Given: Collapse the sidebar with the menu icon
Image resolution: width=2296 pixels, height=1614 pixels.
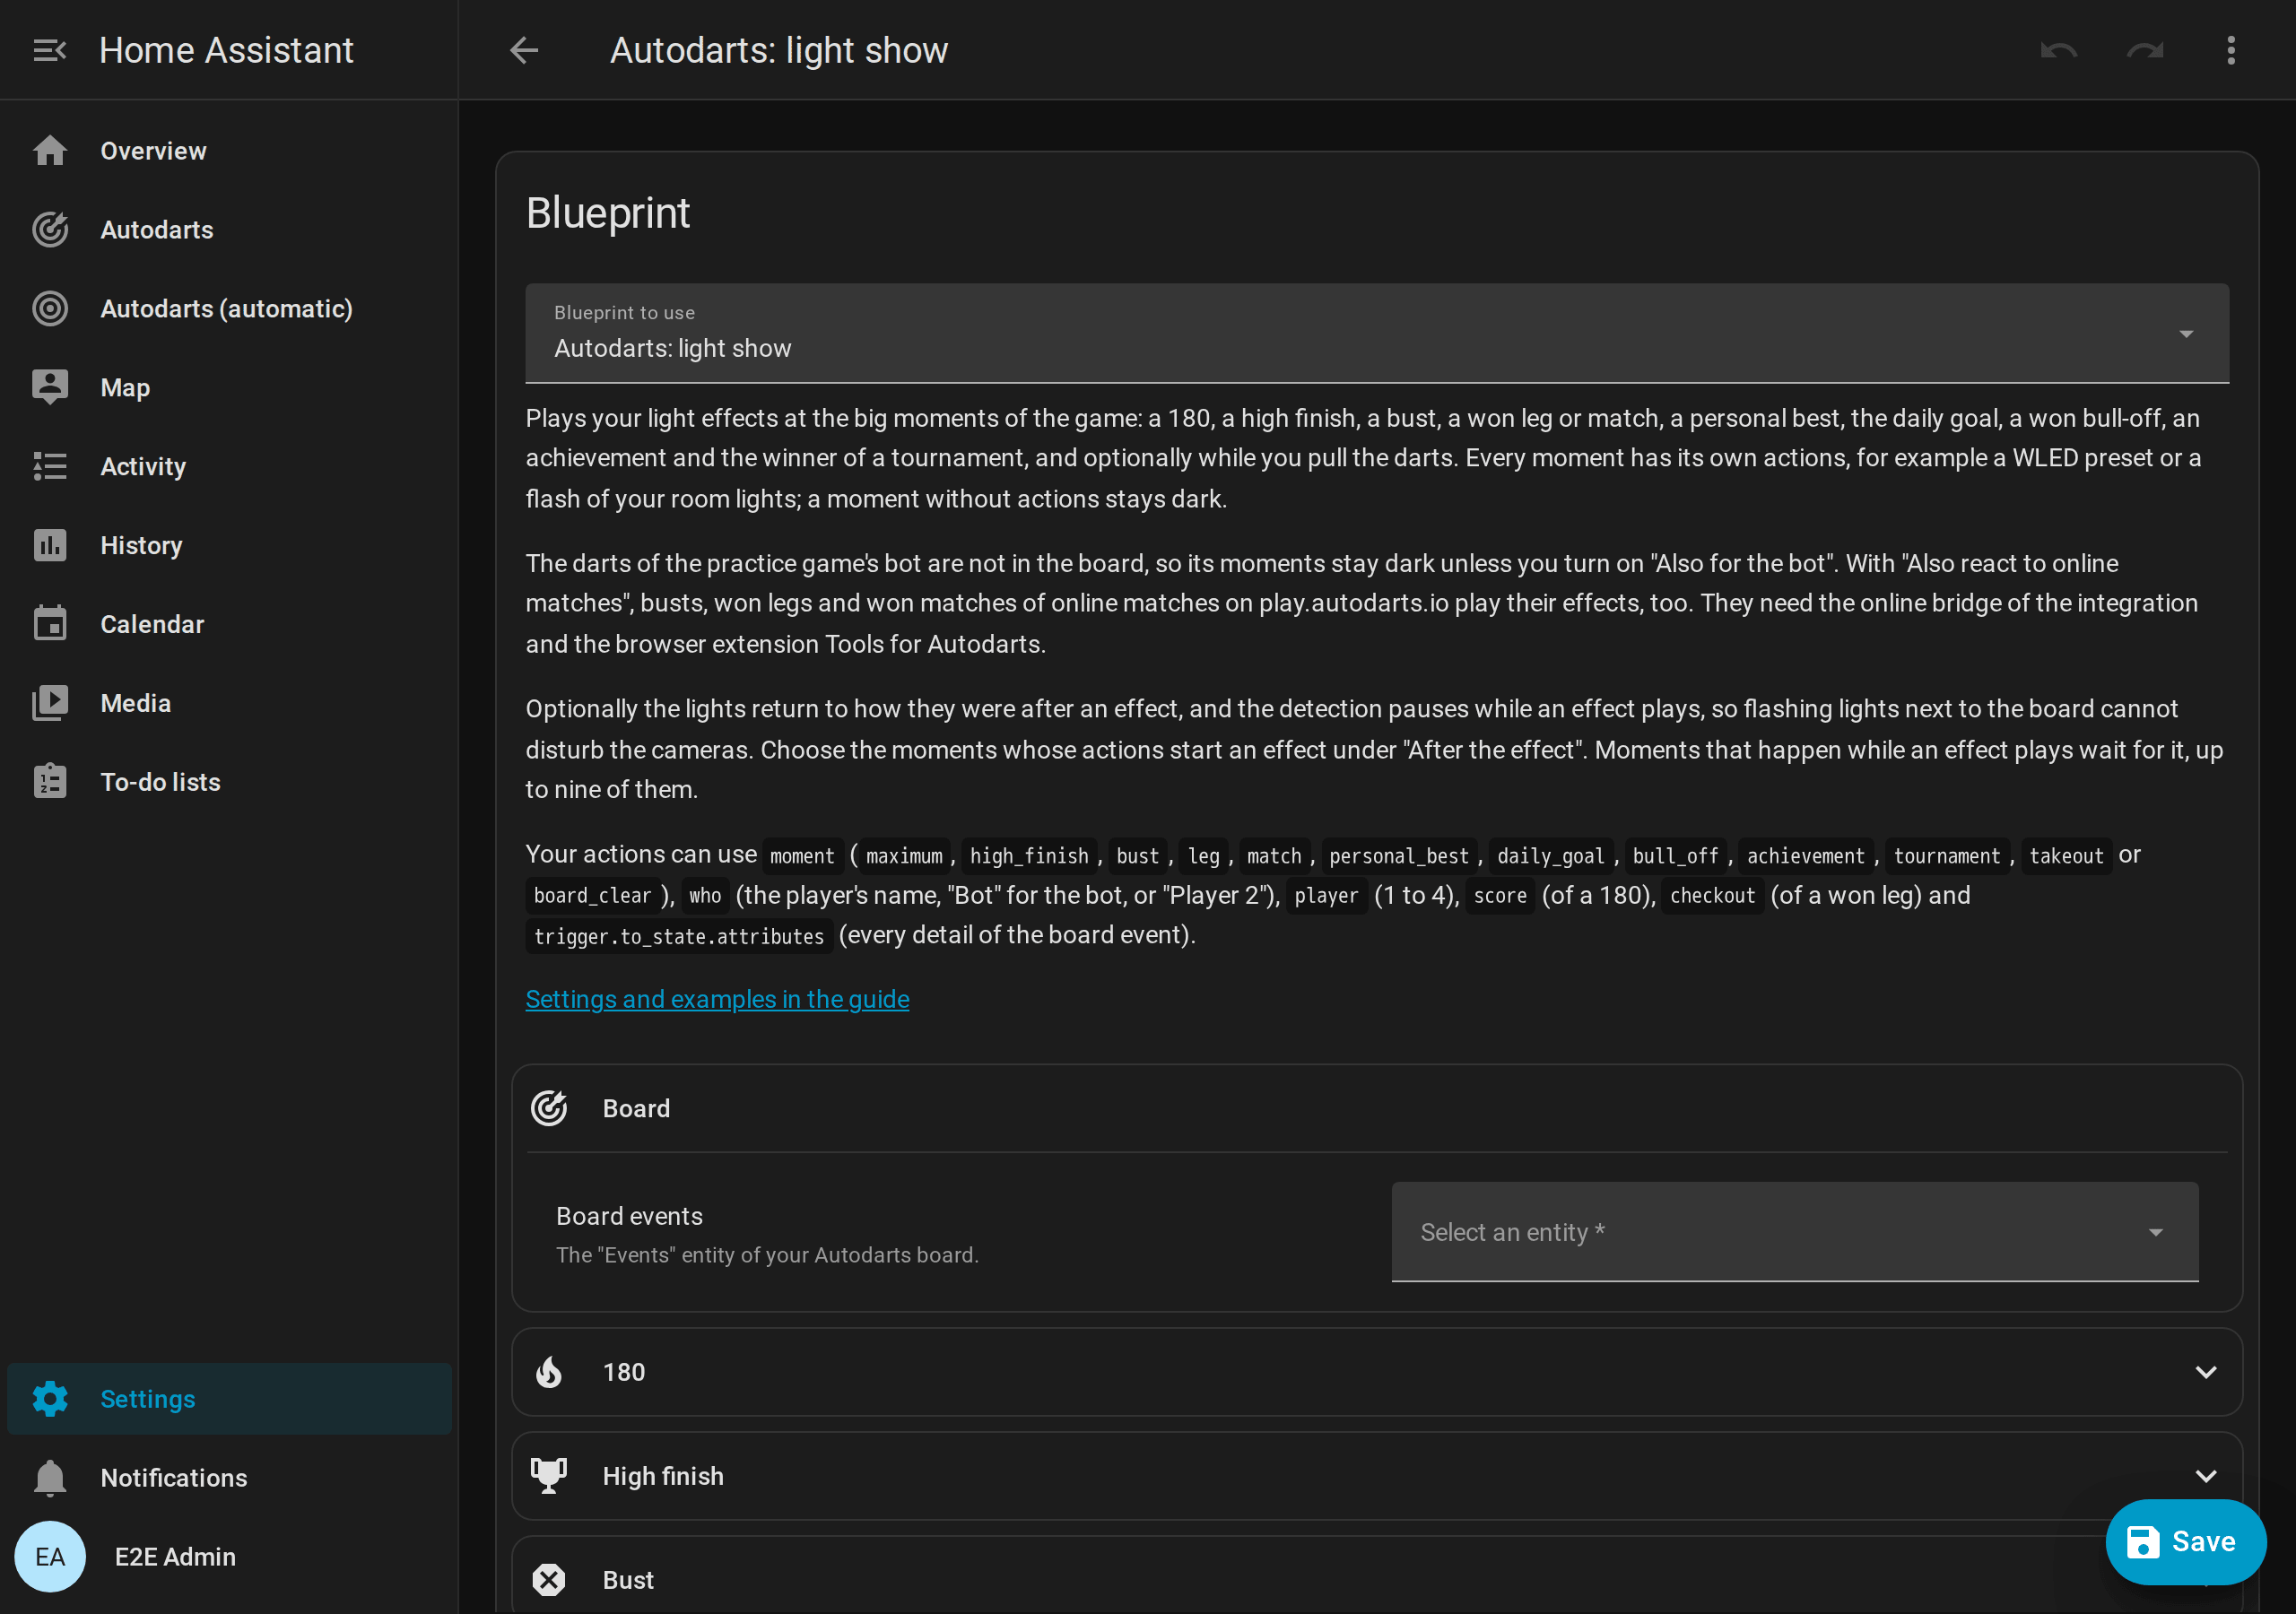Looking at the screenshot, I should tap(49, 50).
